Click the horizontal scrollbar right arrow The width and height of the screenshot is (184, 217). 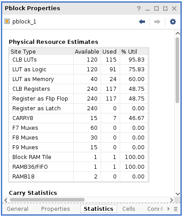[x=172, y=200]
